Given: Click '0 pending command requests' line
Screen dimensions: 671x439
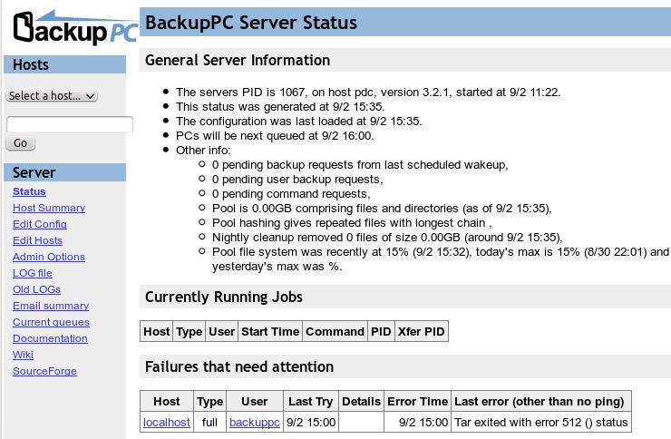Looking at the screenshot, I should pyautogui.click(x=291, y=194).
